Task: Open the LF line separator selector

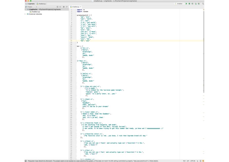Action: [188, 161]
